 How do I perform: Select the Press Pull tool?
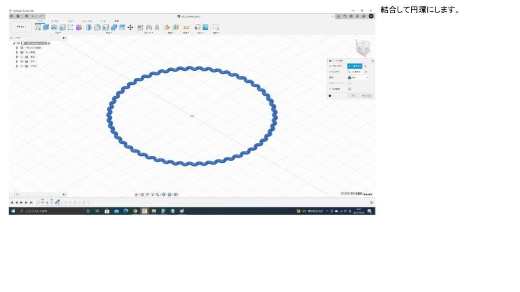[89, 28]
